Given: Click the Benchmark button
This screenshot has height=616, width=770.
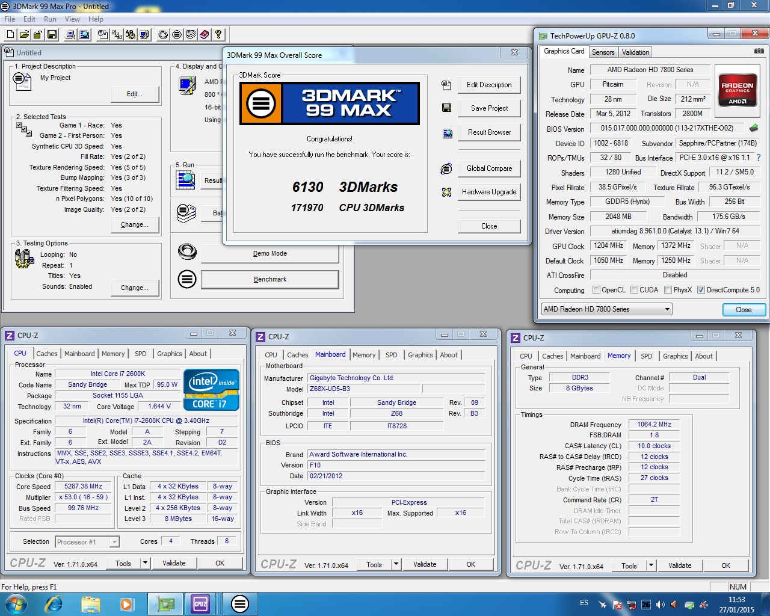Looking at the screenshot, I should pyautogui.click(x=270, y=279).
